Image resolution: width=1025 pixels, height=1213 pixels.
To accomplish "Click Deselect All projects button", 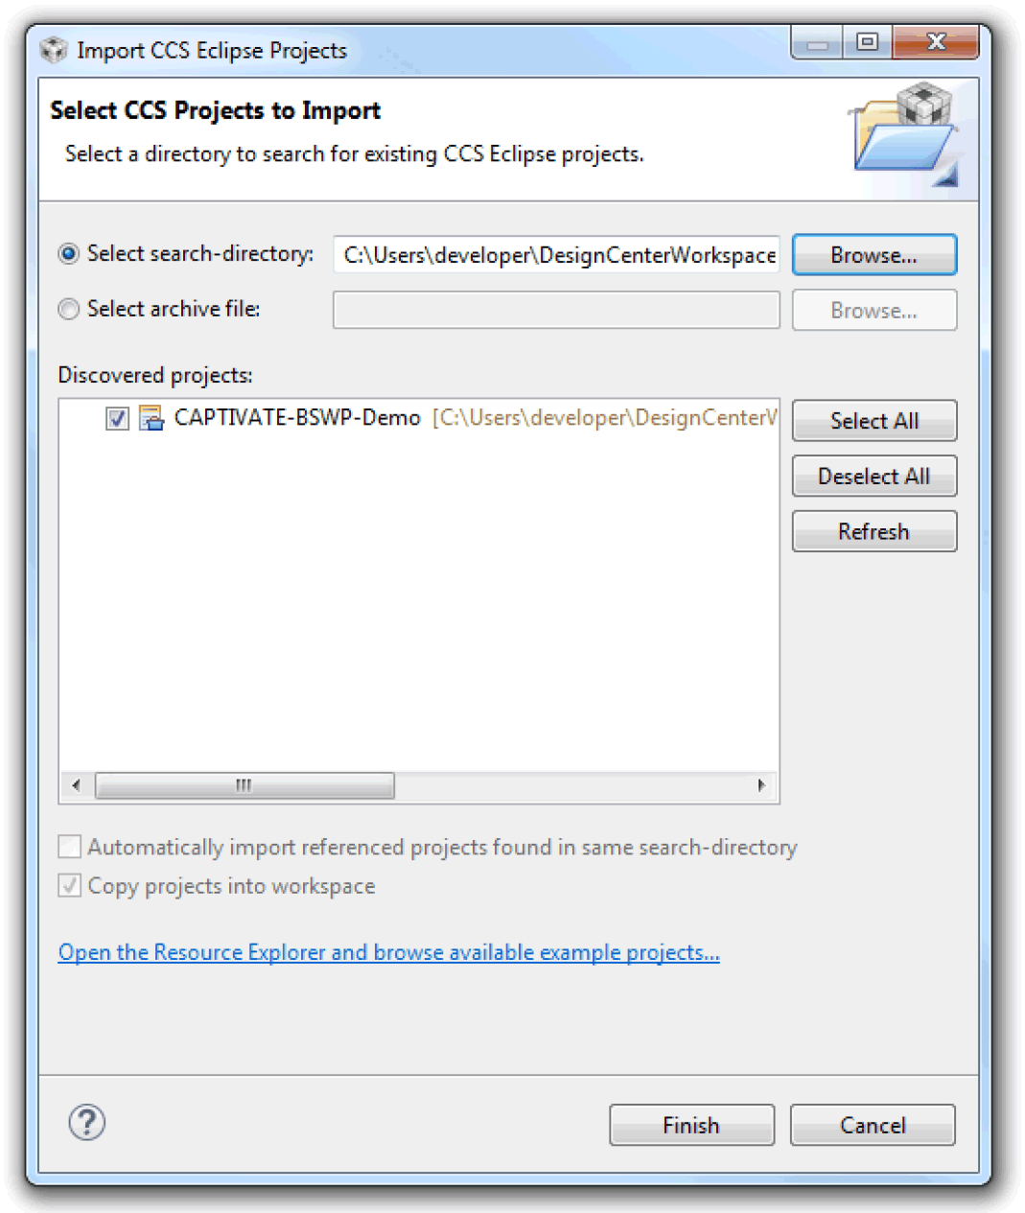I will 874,477.
